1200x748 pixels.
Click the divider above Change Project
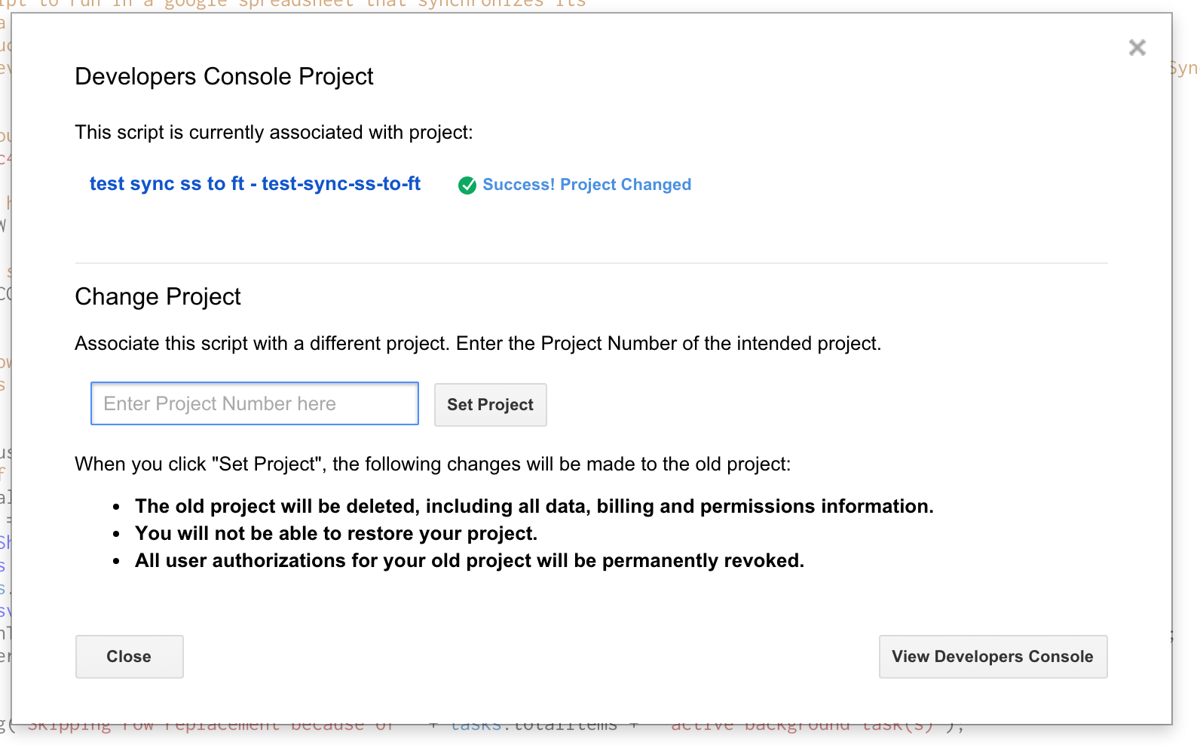coord(591,263)
